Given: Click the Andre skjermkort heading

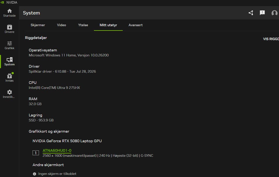Looking at the screenshot, I should tap(48, 165).
